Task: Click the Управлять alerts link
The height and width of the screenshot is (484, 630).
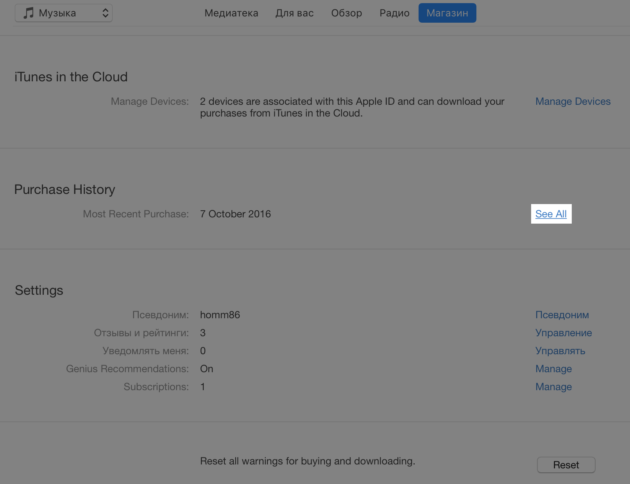Action: 560,351
